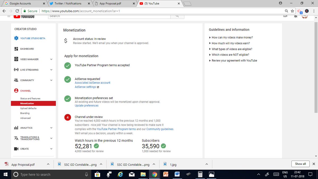The height and width of the screenshot is (179, 318).
Task: Open Branding menu item
Action: pos(25,113)
